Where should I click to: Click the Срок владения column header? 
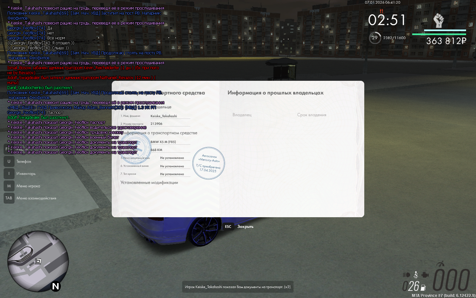(312, 115)
